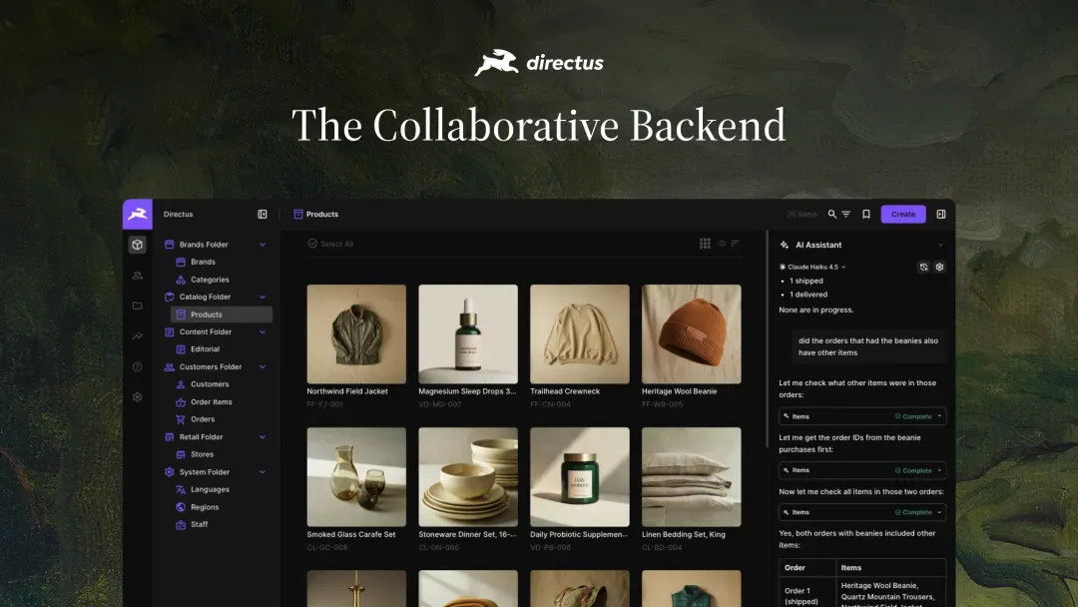Viewport: 1078px width, 607px height.
Task: Select Orders in the navigation tree
Action: (202, 419)
